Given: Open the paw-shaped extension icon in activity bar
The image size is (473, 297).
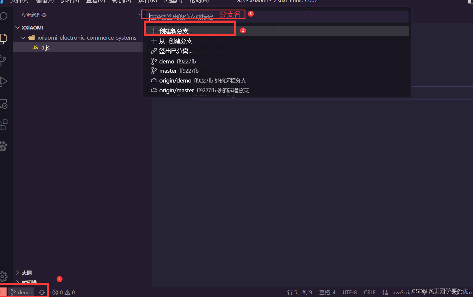Looking at the screenshot, I should pyautogui.click(x=3, y=146).
